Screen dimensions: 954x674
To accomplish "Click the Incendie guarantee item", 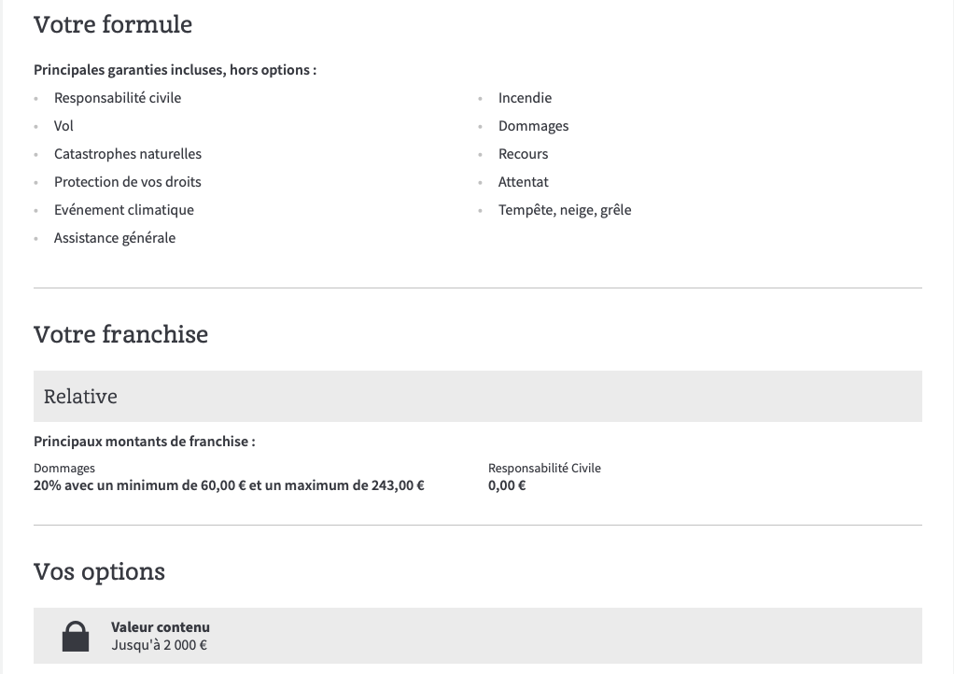I will pos(525,98).
